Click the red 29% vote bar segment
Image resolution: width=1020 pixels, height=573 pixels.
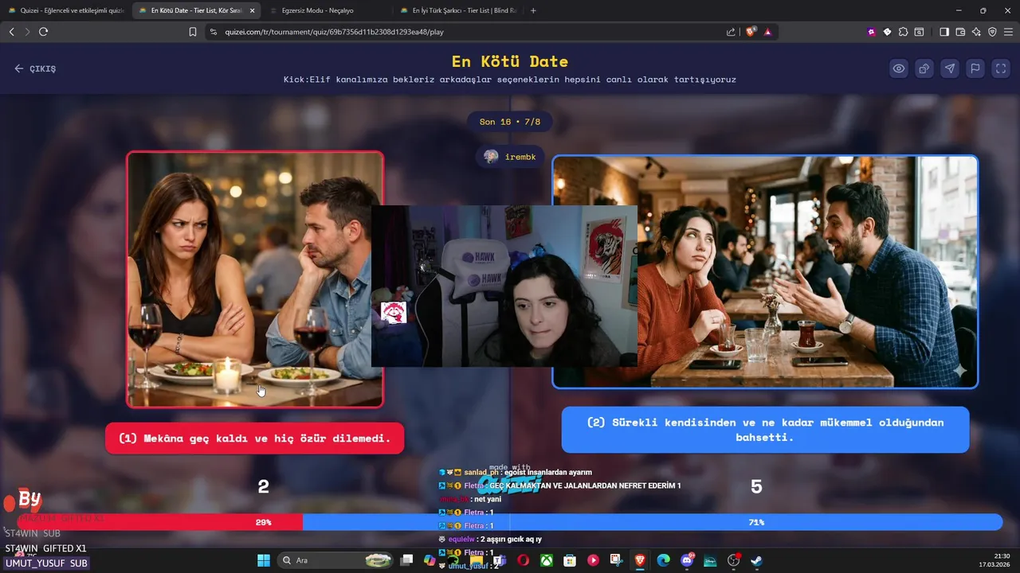(x=160, y=522)
